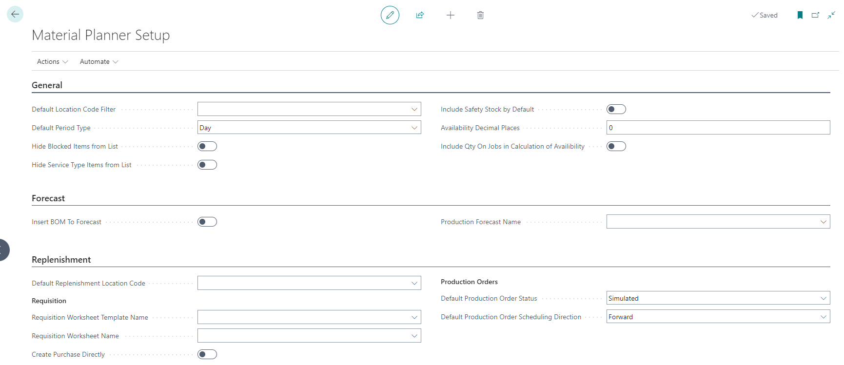This screenshot has width=844, height=365.
Task: Open page in new window icon
Action: (815, 15)
